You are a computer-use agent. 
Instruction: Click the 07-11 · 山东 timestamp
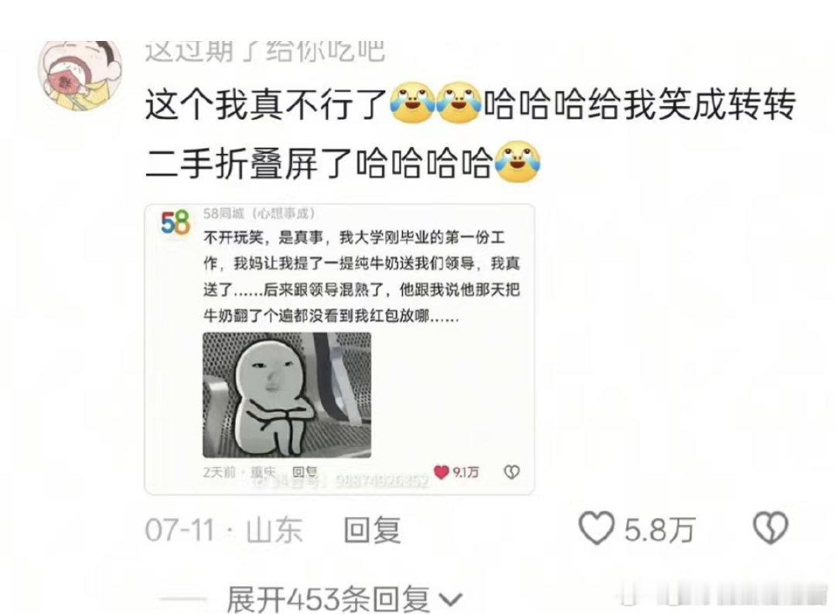point(223,530)
